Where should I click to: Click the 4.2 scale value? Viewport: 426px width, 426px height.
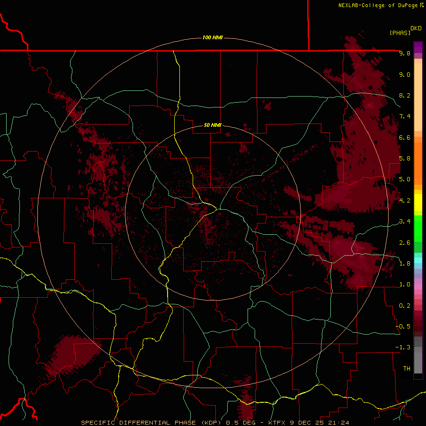[x=405, y=201]
